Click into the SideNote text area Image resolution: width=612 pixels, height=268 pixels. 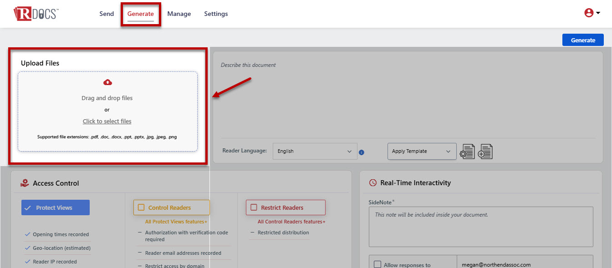[x=480, y=227]
